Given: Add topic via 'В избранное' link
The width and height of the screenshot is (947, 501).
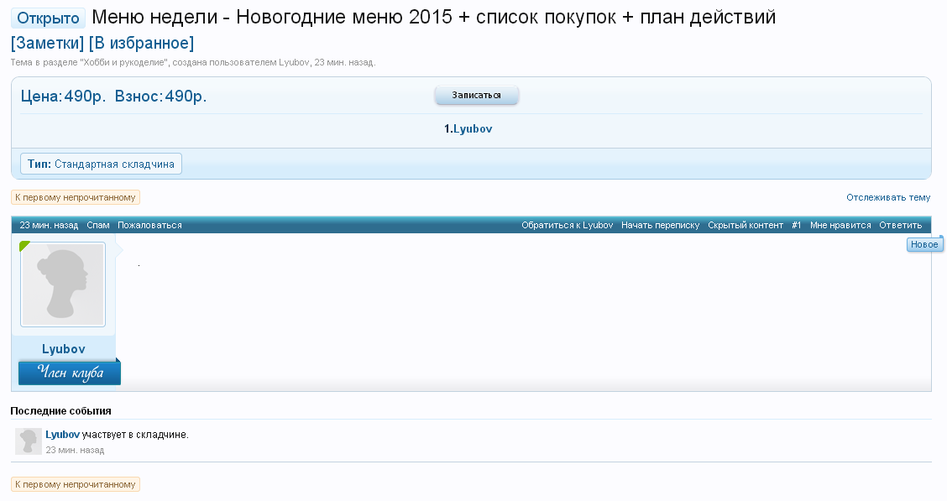Looking at the screenshot, I should point(141,43).
